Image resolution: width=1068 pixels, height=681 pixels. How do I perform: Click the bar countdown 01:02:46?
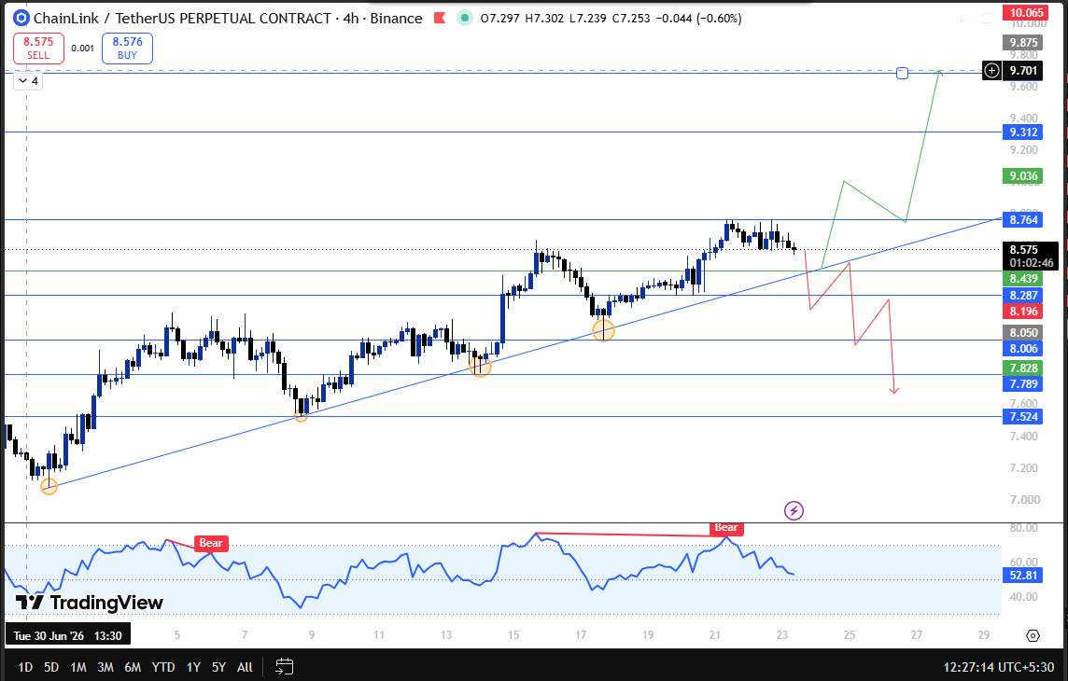coord(1032,262)
